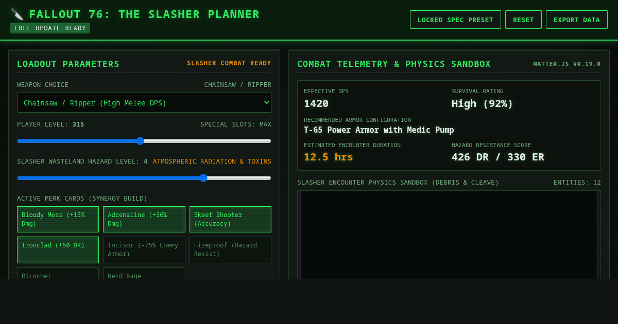The width and height of the screenshot is (618, 324).
Task: Enable the Ricochet perk card
Action: click(x=58, y=274)
